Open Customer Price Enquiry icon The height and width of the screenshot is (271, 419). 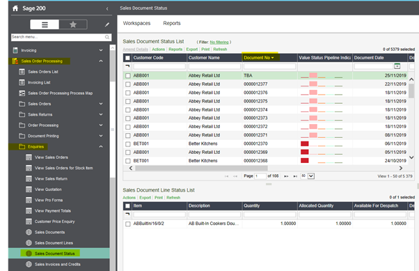(29, 222)
